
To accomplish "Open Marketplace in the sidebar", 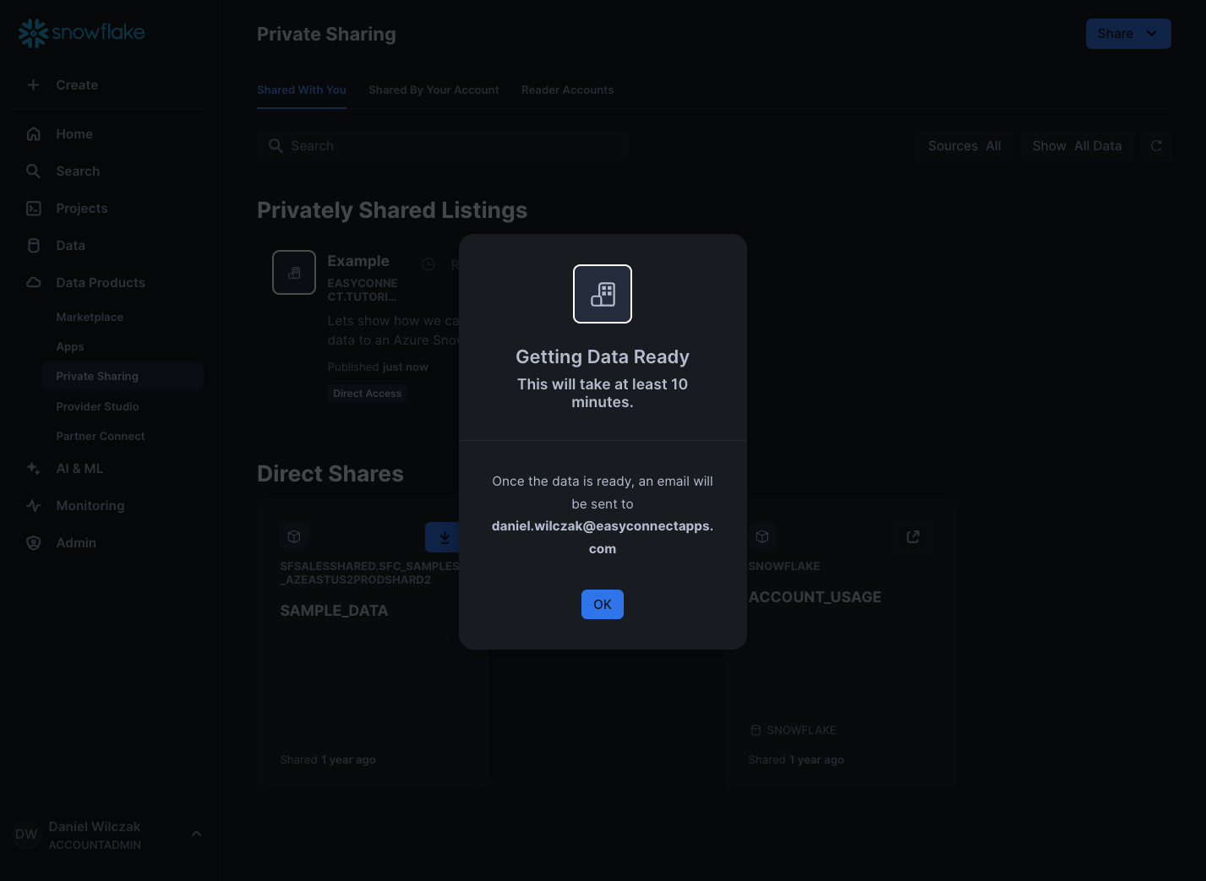I will [x=90, y=318].
